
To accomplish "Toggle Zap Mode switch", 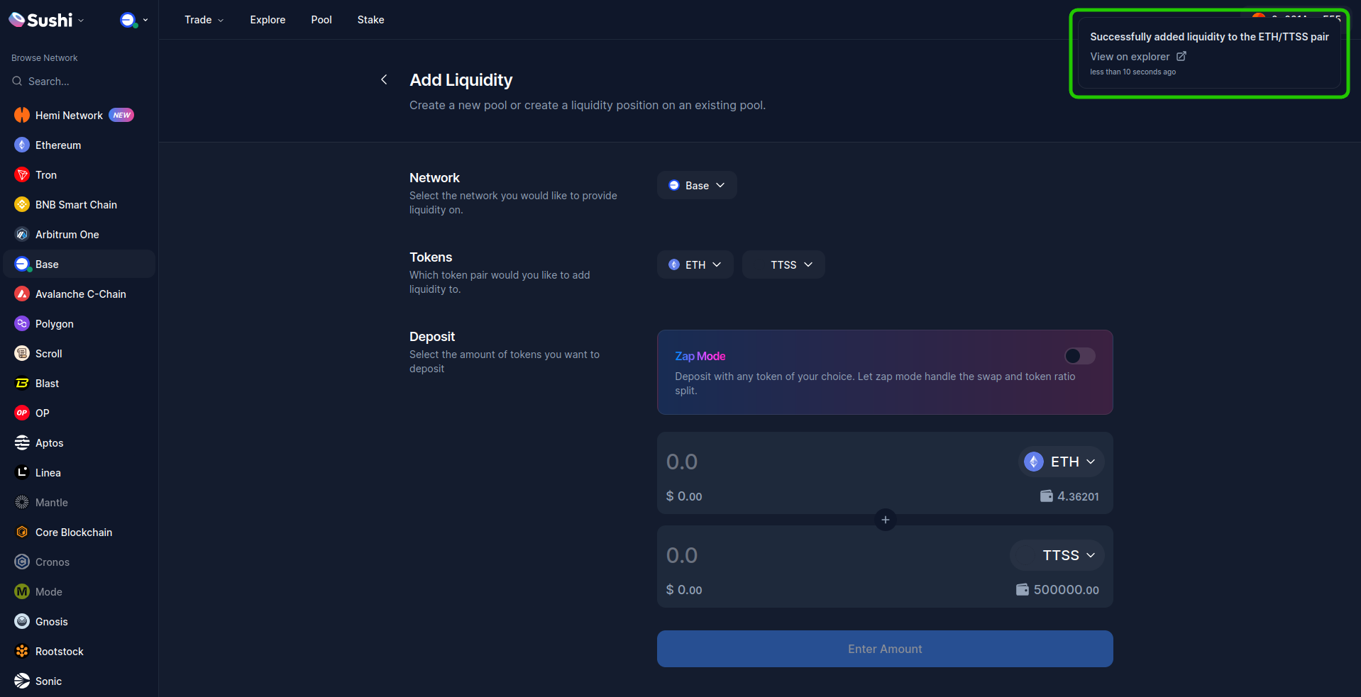I will click(1079, 356).
